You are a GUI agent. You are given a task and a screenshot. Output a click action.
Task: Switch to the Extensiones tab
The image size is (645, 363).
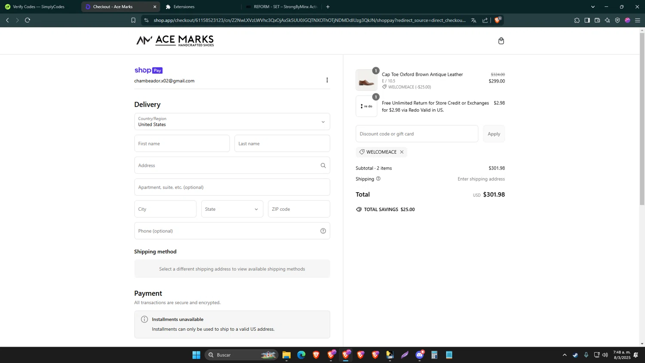pos(200,7)
